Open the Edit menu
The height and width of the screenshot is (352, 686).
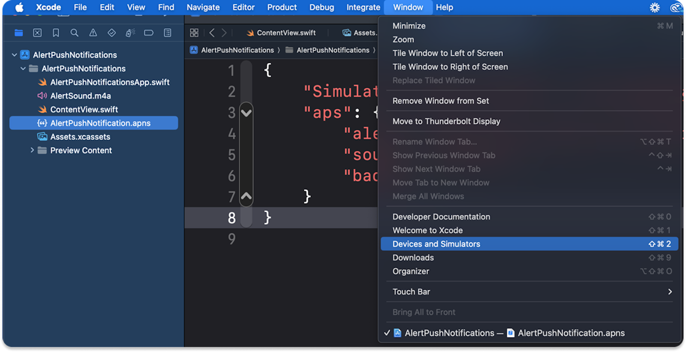coord(107,7)
